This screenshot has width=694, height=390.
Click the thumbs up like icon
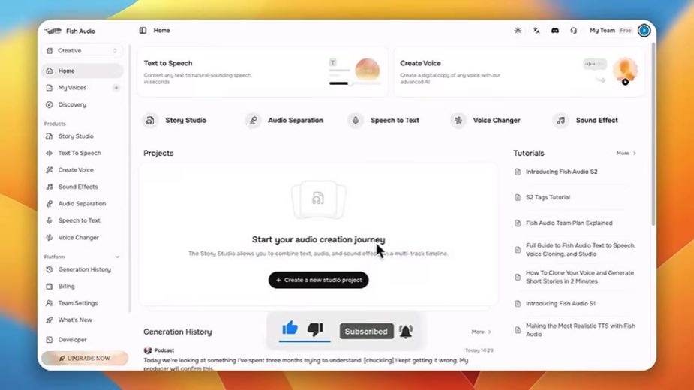(x=290, y=328)
